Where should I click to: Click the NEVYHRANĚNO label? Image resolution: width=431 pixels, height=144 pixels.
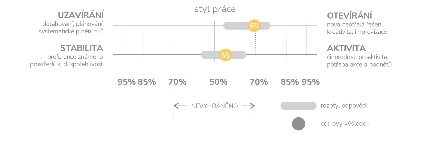(214, 106)
